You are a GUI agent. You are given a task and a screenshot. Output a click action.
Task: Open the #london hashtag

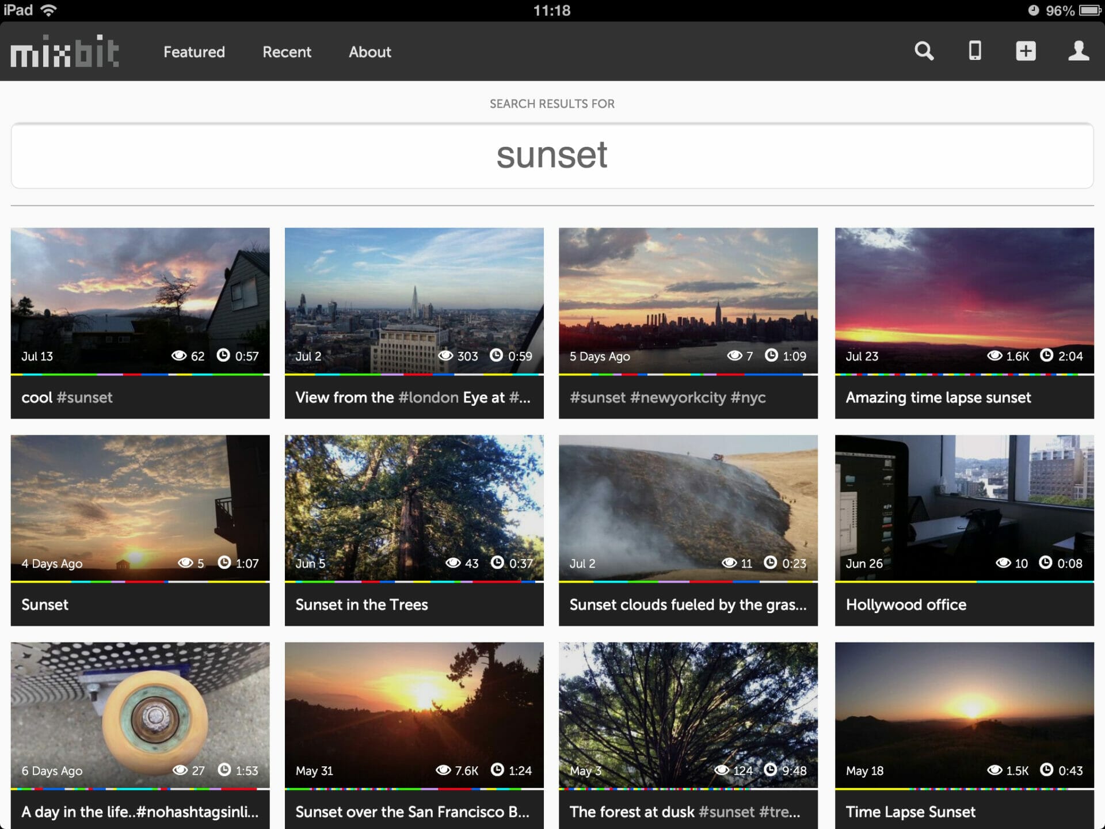pyautogui.click(x=427, y=397)
